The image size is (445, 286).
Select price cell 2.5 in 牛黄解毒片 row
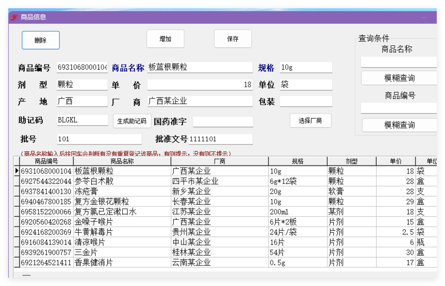click(x=396, y=232)
